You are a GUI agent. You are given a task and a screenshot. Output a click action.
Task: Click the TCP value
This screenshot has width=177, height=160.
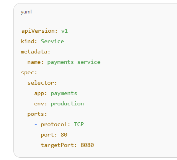tap(79, 124)
